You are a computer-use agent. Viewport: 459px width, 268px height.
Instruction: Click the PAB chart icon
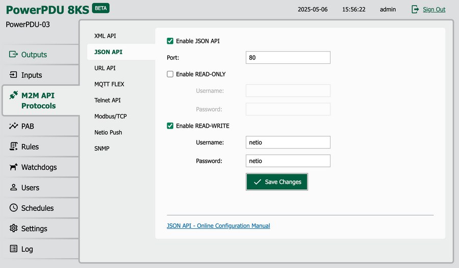click(x=13, y=126)
